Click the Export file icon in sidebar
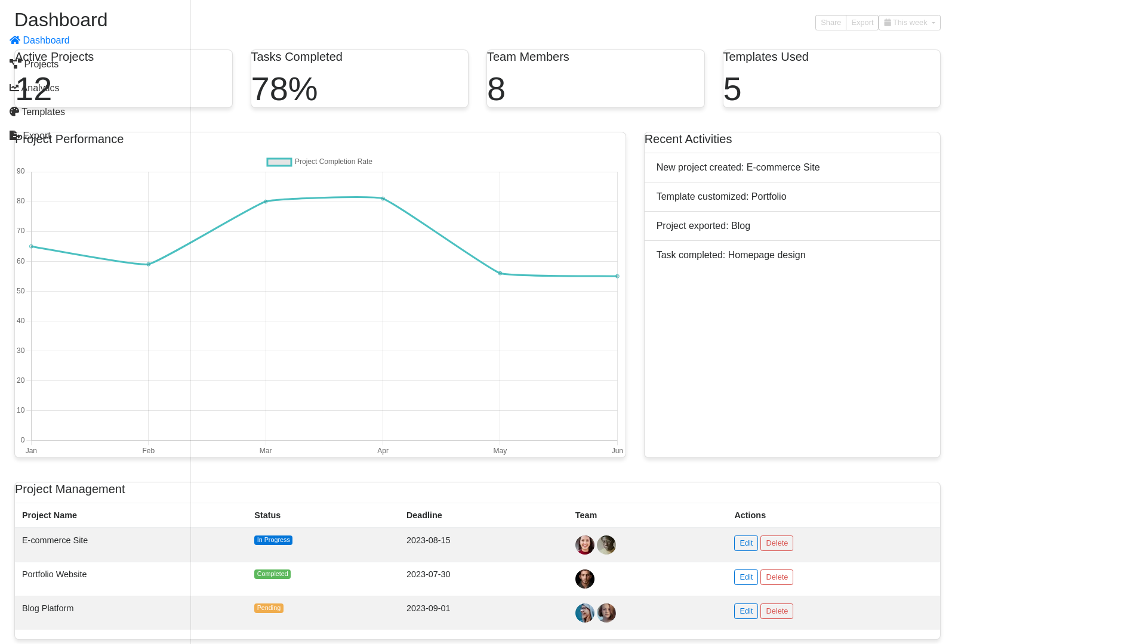1146x644 pixels. [x=16, y=135]
